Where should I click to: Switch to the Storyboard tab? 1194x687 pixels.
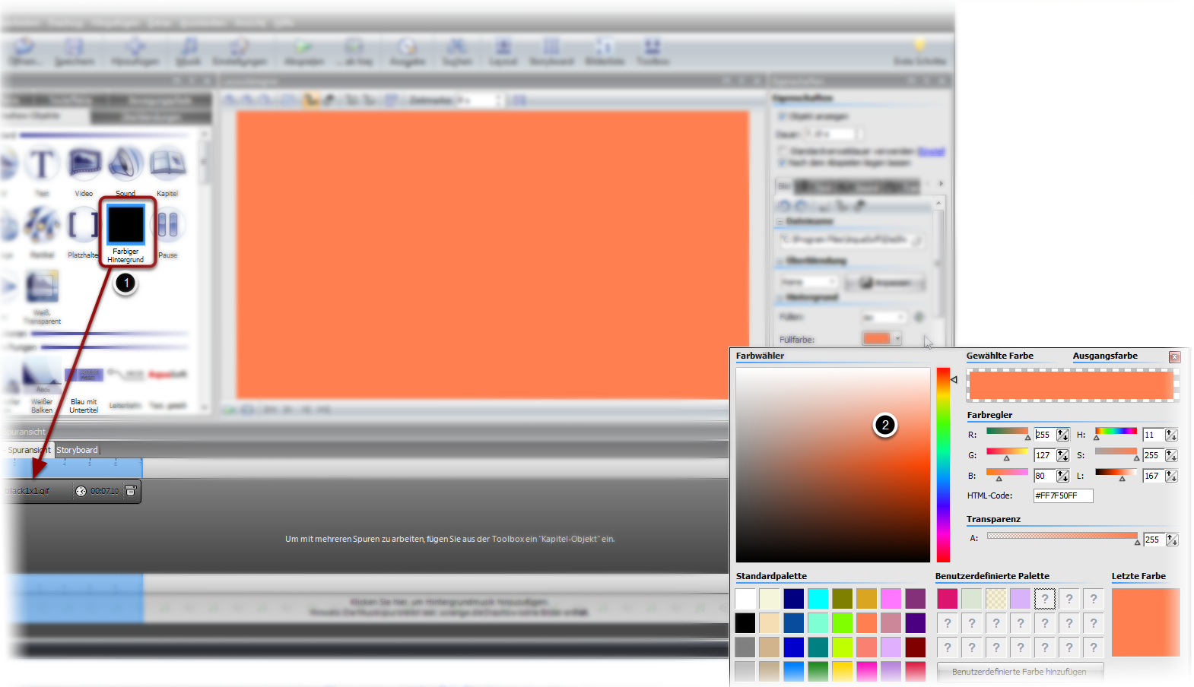[77, 450]
